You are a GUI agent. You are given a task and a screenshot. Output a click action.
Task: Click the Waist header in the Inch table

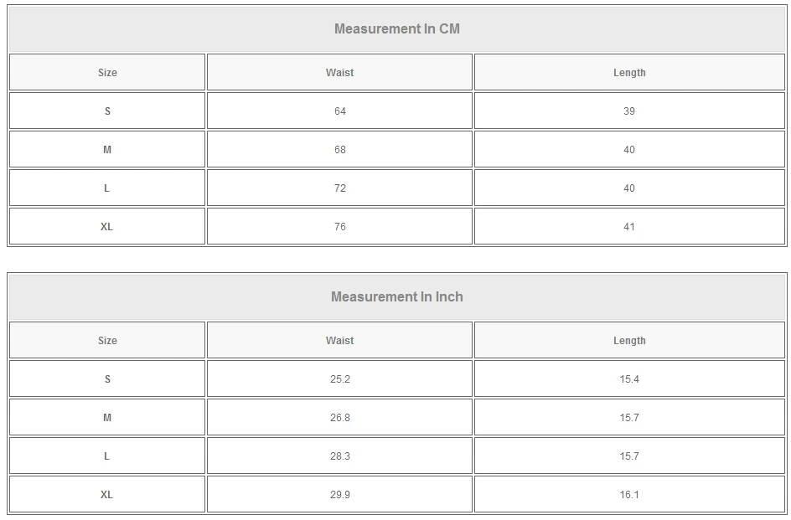(x=339, y=341)
